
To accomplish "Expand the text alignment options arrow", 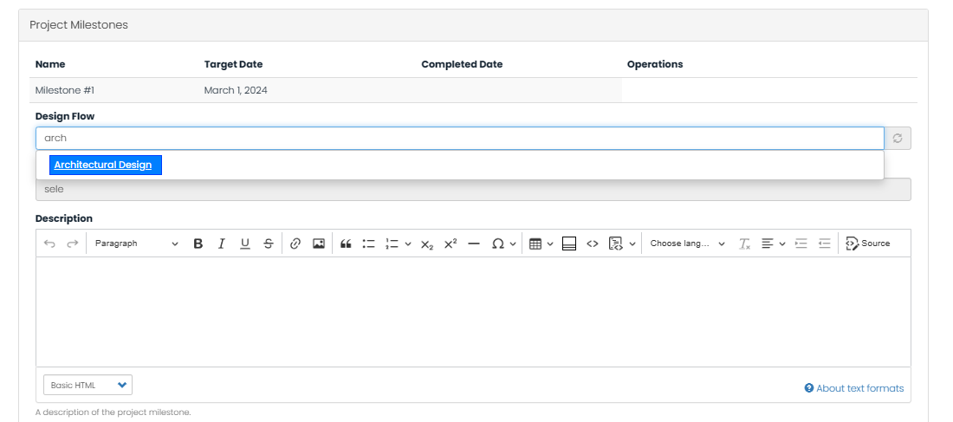I will click(x=782, y=243).
